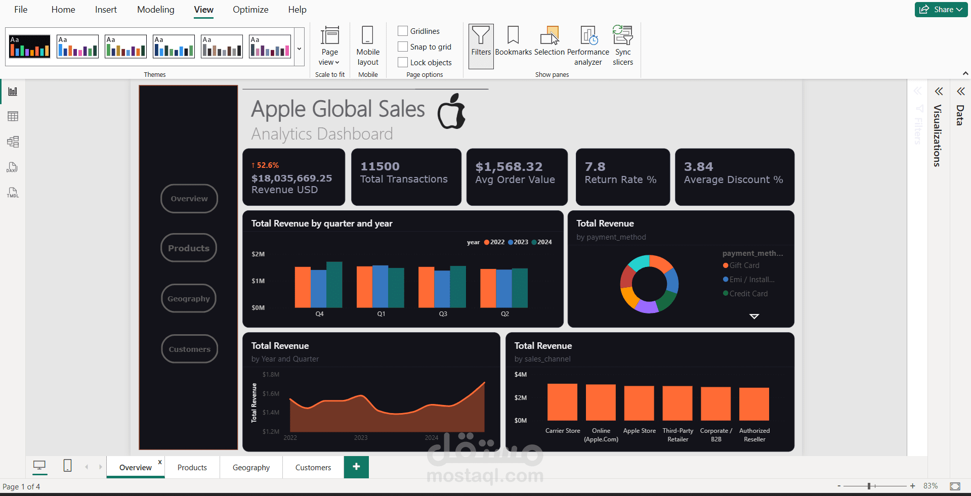This screenshot has height=496, width=971.
Task: Expand the payment method legend list
Action: 754,317
